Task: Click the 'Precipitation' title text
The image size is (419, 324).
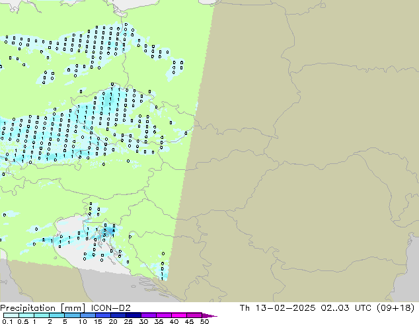Action: coord(28,308)
